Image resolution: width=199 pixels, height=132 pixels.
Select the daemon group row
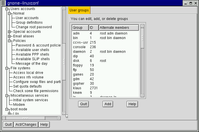(79, 52)
